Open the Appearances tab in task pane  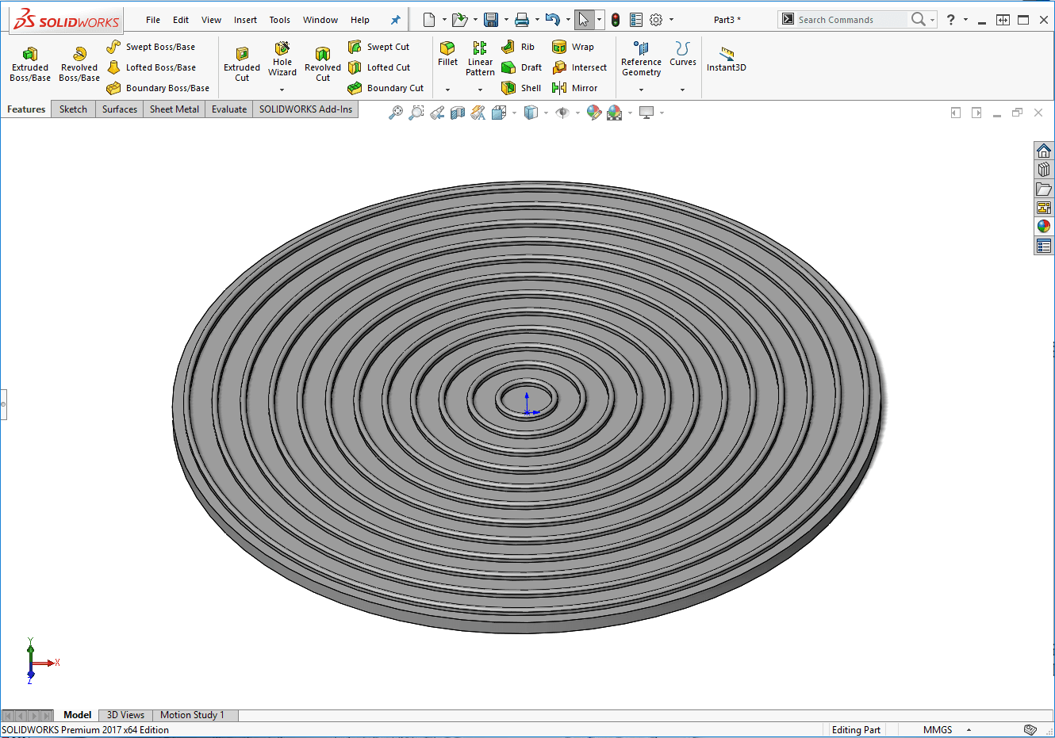click(x=1043, y=227)
